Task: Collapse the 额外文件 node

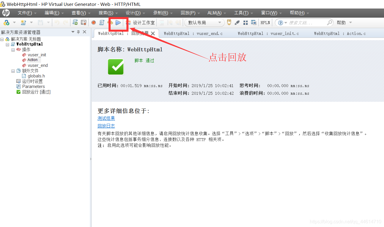Action: pos(13,71)
